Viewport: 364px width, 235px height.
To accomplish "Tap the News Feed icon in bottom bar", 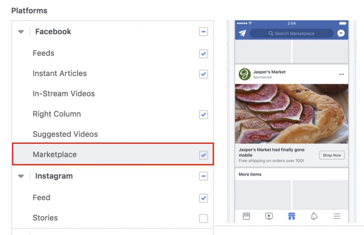I will pos(246,216).
